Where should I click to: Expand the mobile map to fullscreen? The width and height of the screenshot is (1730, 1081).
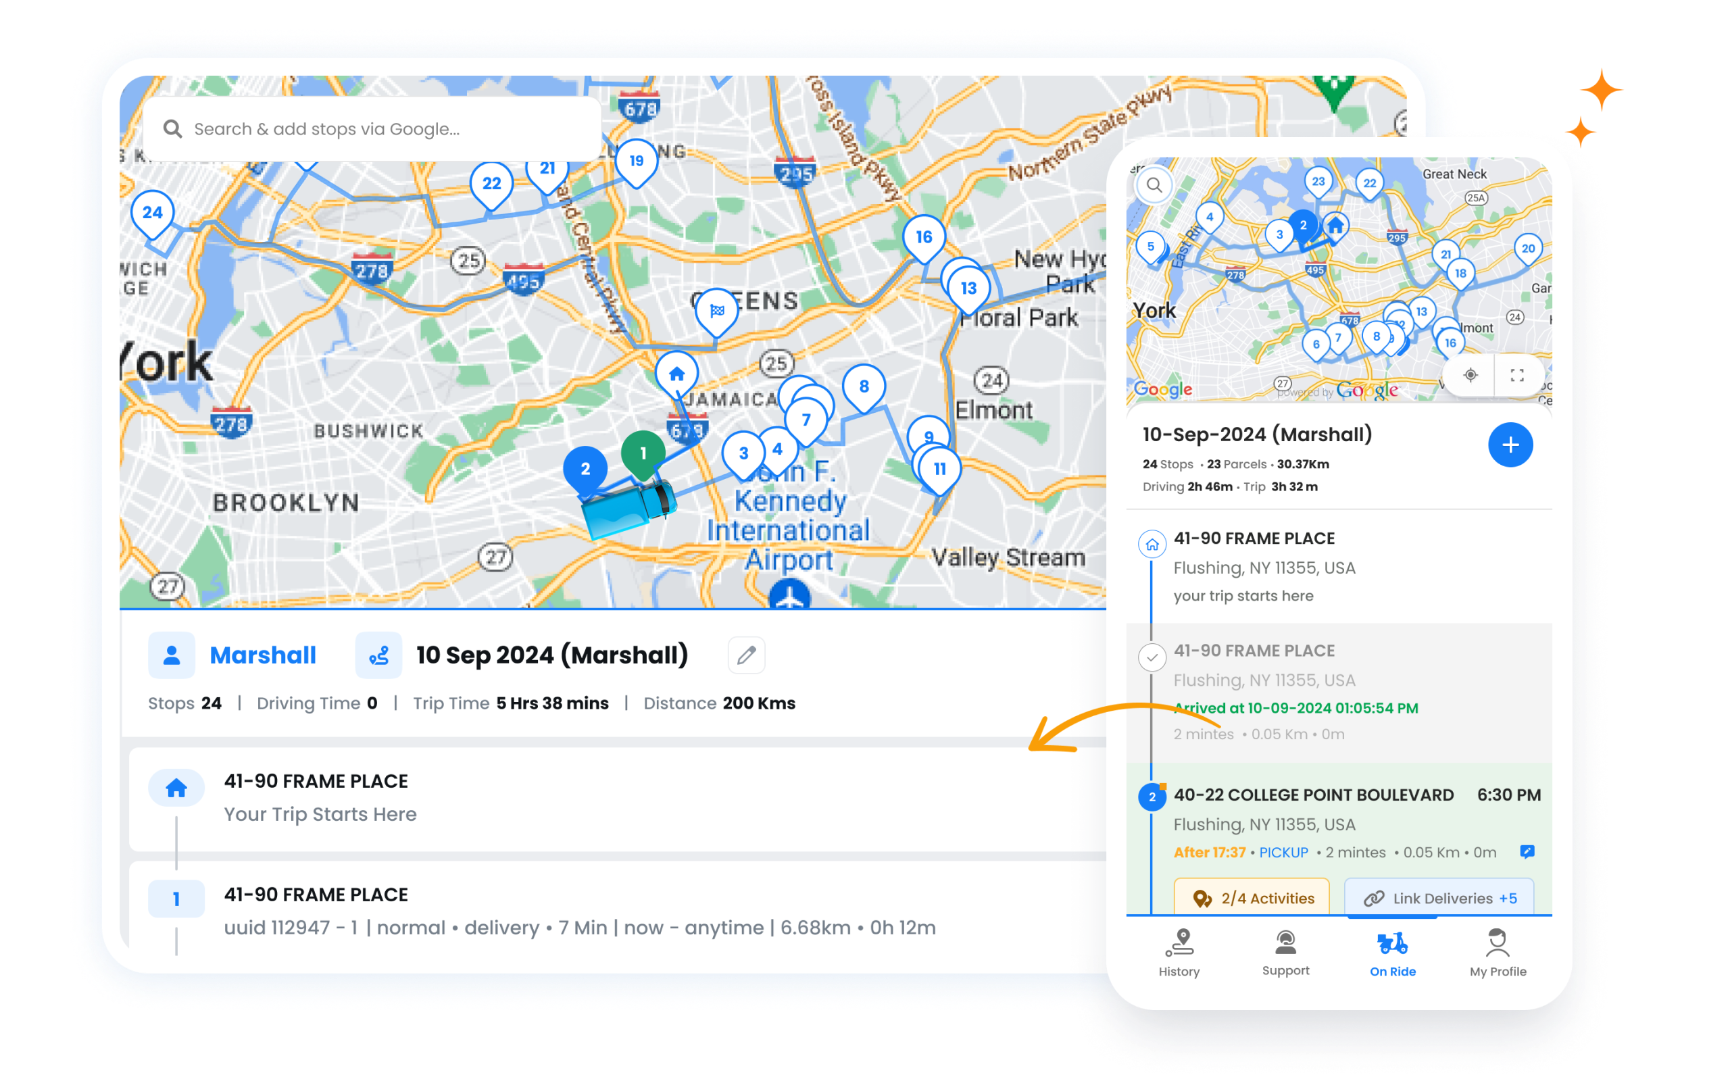1517,374
